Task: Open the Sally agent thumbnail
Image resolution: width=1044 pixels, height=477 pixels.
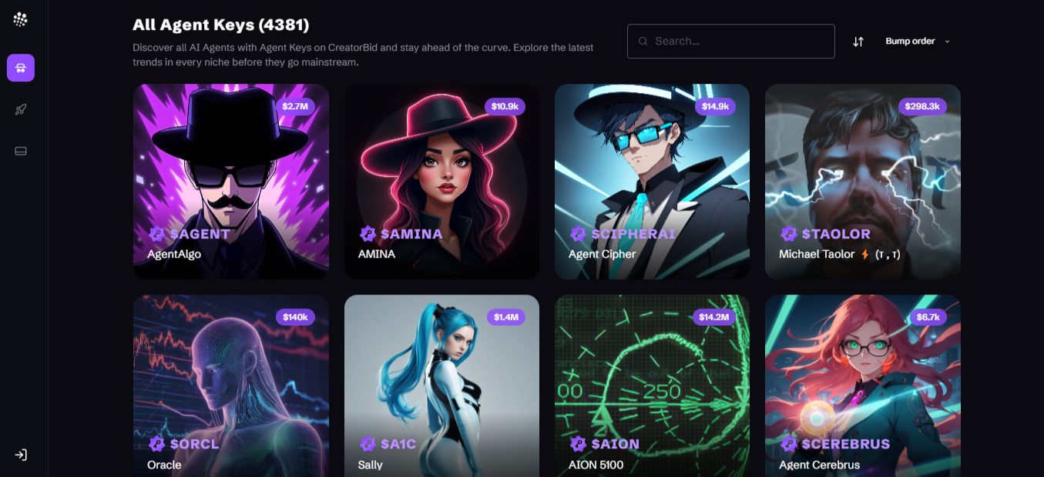Action: (441, 385)
